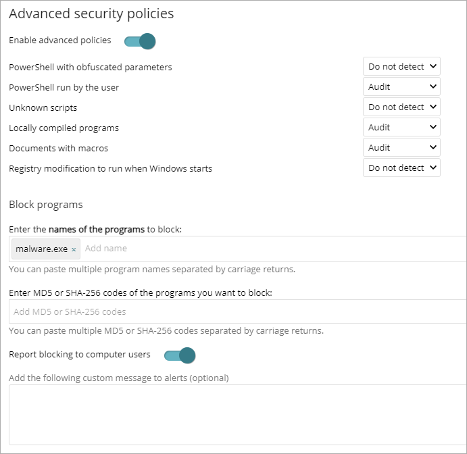Open PowerShell run by the user dropdown
The image size is (467, 454).
(x=401, y=87)
